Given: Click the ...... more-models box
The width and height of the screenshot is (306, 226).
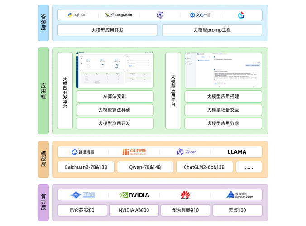Looking at the screenshot, I should tap(249, 167).
